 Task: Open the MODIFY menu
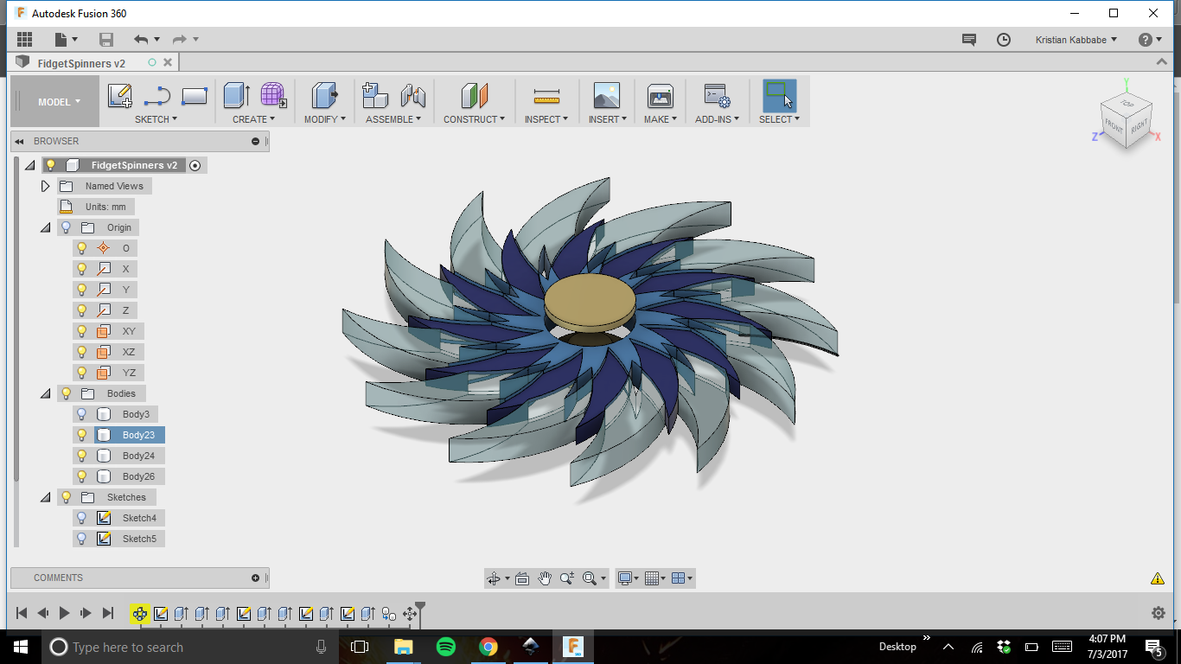coord(324,119)
